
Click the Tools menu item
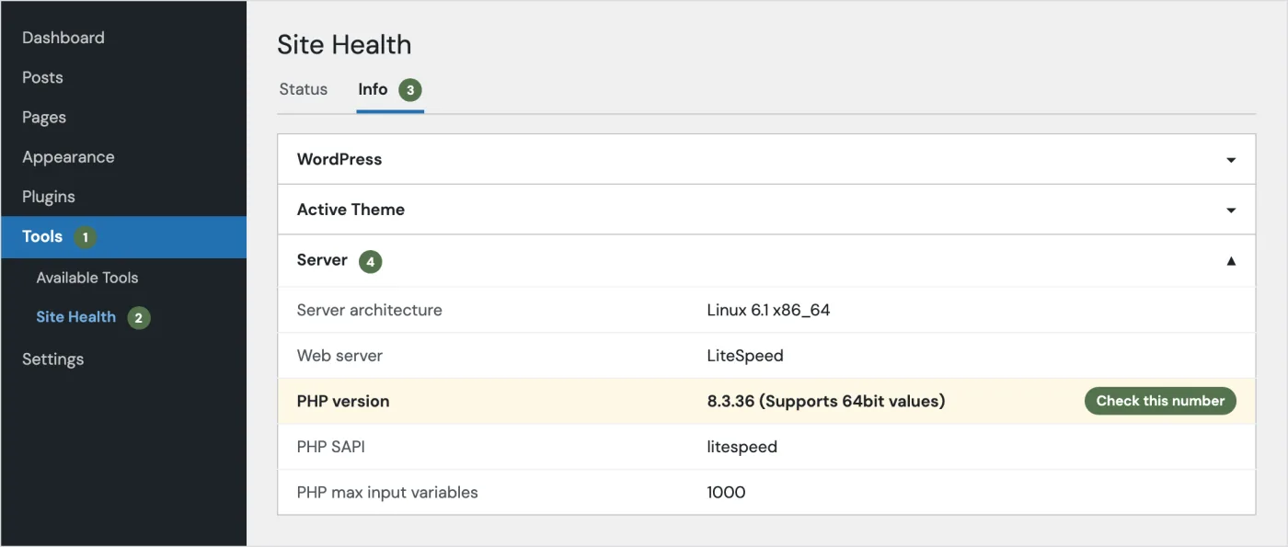click(x=123, y=237)
